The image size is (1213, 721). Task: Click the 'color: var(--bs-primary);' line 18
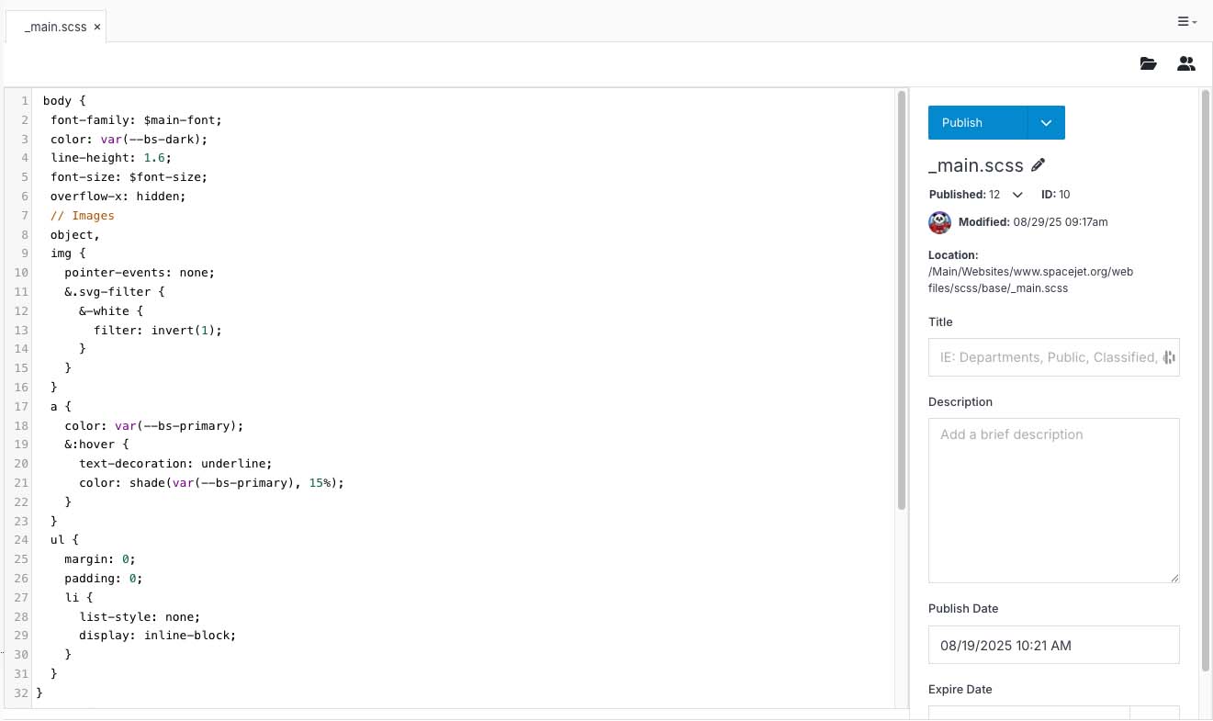pos(154,425)
